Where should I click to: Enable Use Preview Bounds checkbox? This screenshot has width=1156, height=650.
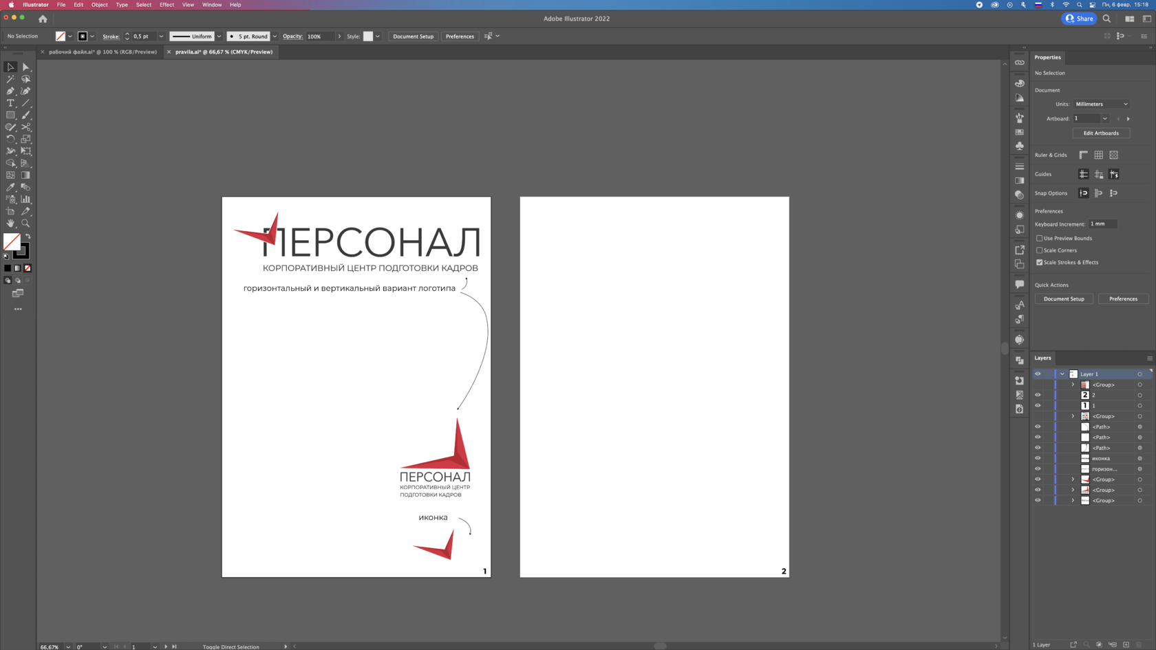[1039, 238]
